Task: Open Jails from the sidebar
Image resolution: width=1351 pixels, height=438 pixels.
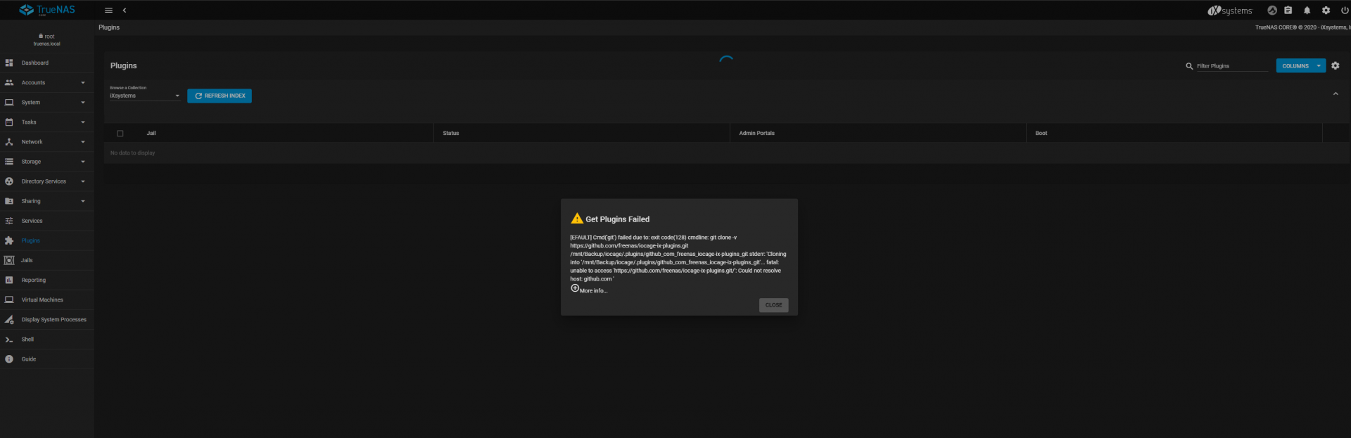Action: (x=27, y=260)
